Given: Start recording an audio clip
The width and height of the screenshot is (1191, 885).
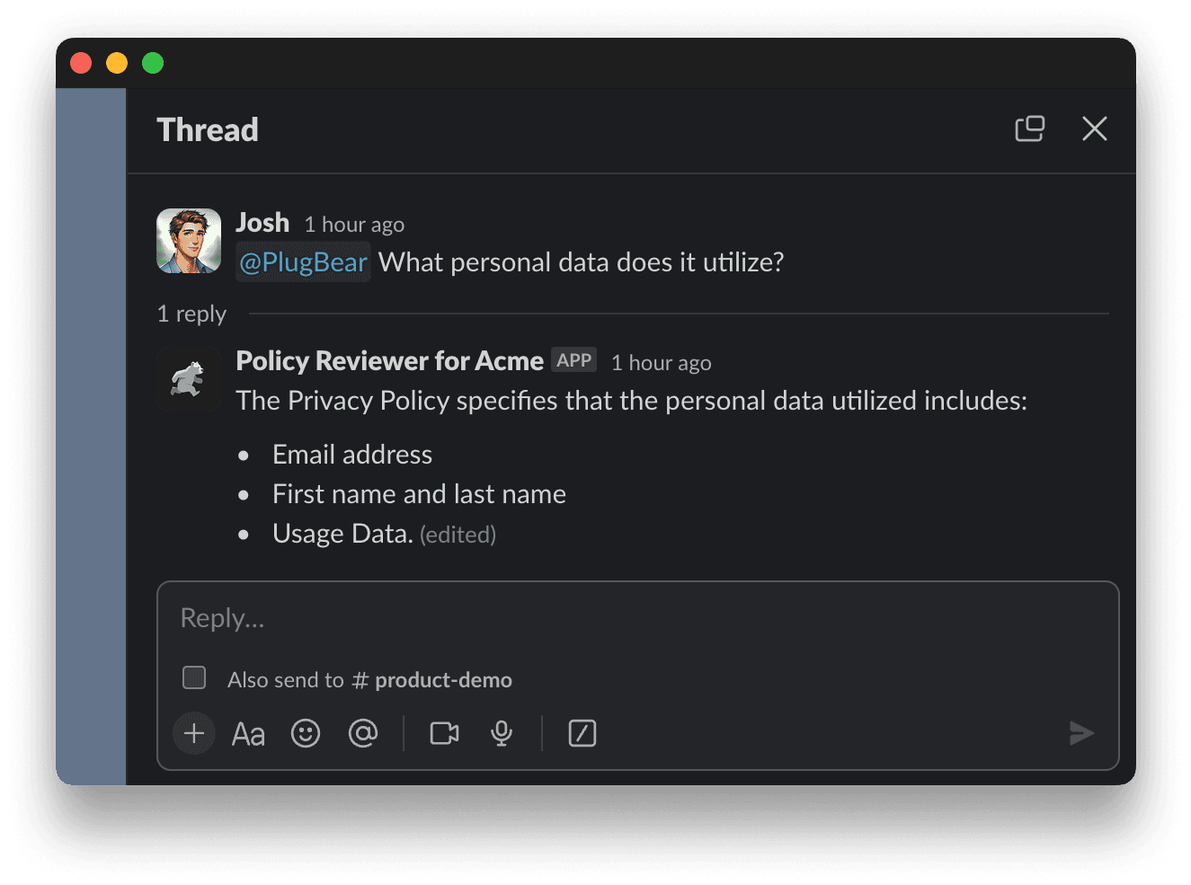Looking at the screenshot, I should [x=502, y=733].
